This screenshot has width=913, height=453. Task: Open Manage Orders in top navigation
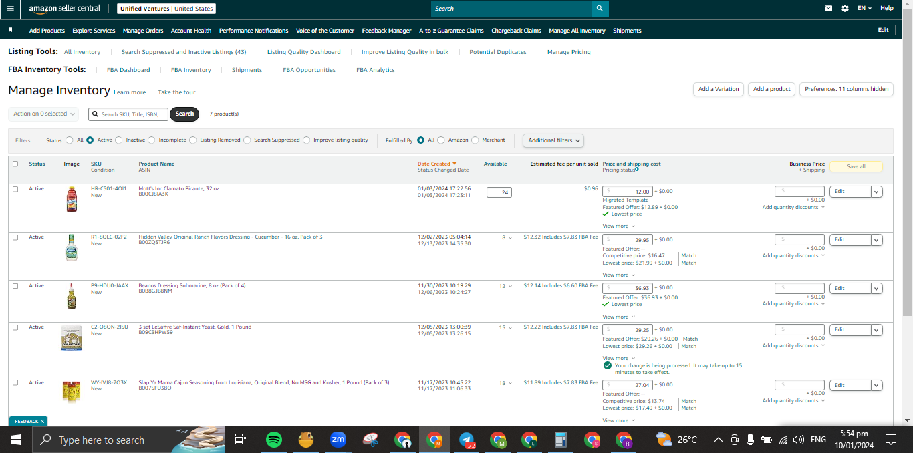143,31
